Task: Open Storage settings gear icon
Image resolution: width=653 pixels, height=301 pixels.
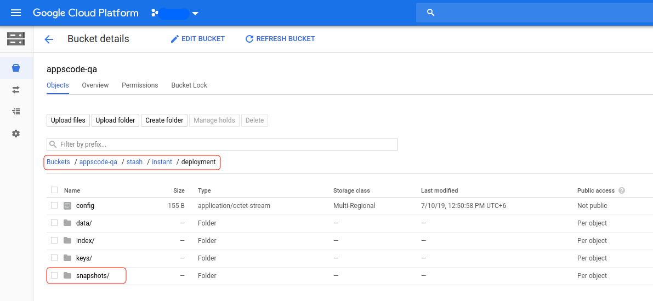Action: coord(16,134)
